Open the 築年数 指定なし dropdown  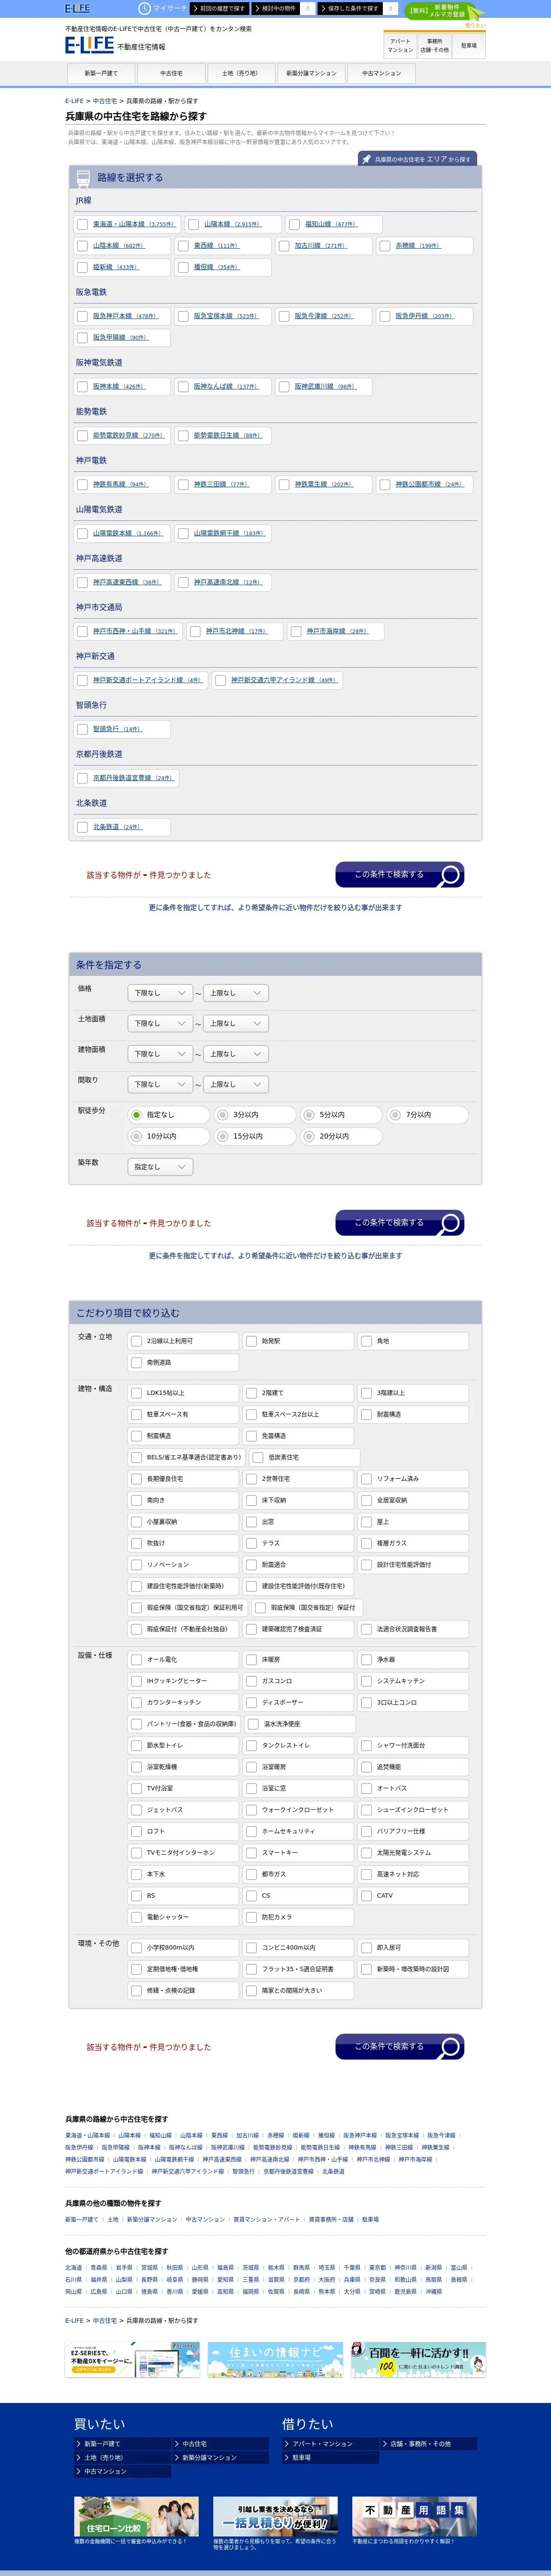160,1167
